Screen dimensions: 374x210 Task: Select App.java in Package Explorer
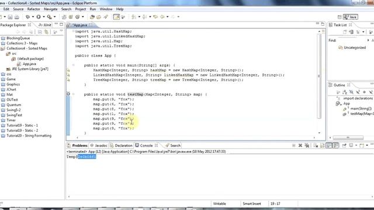27,64
